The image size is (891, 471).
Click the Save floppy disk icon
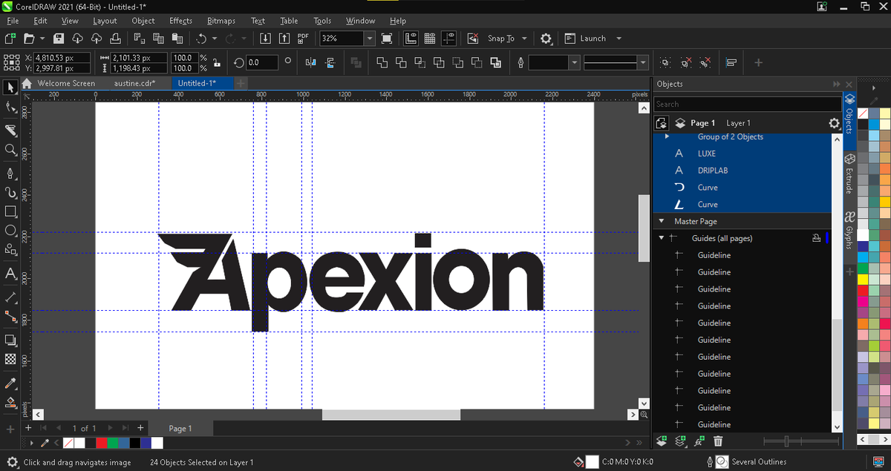point(59,39)
